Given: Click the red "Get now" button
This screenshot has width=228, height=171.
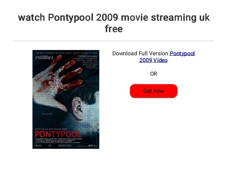Looking at the screenshot, I should (154, 91).
